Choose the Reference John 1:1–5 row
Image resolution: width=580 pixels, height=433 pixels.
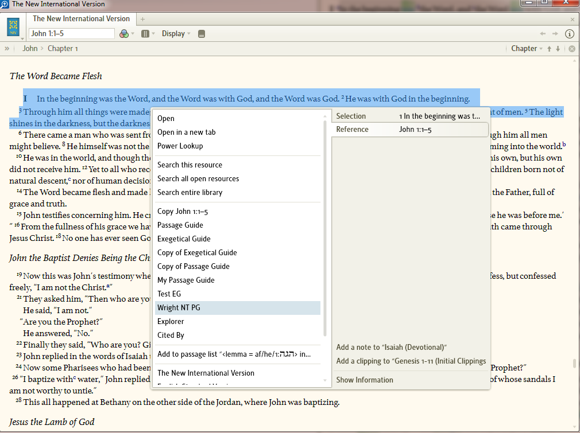pyautogui.click(x=410, y=129)
